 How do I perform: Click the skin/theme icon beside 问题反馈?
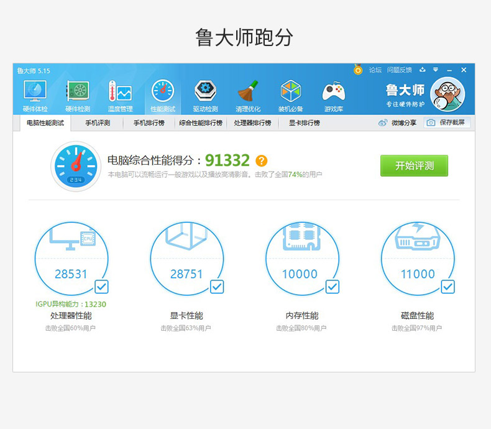423,70
